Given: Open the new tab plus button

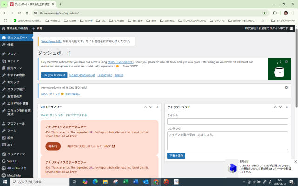Looking at the screenshot, I should point(60,4).
